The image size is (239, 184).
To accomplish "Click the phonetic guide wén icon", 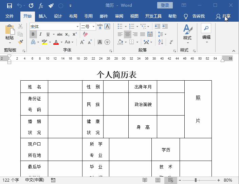I will pos(100,26).
